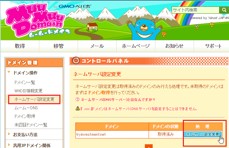Screen dimensions: 229x148
Task: Click the tryinvestment.net domain entry
Action: click(91, 134)
